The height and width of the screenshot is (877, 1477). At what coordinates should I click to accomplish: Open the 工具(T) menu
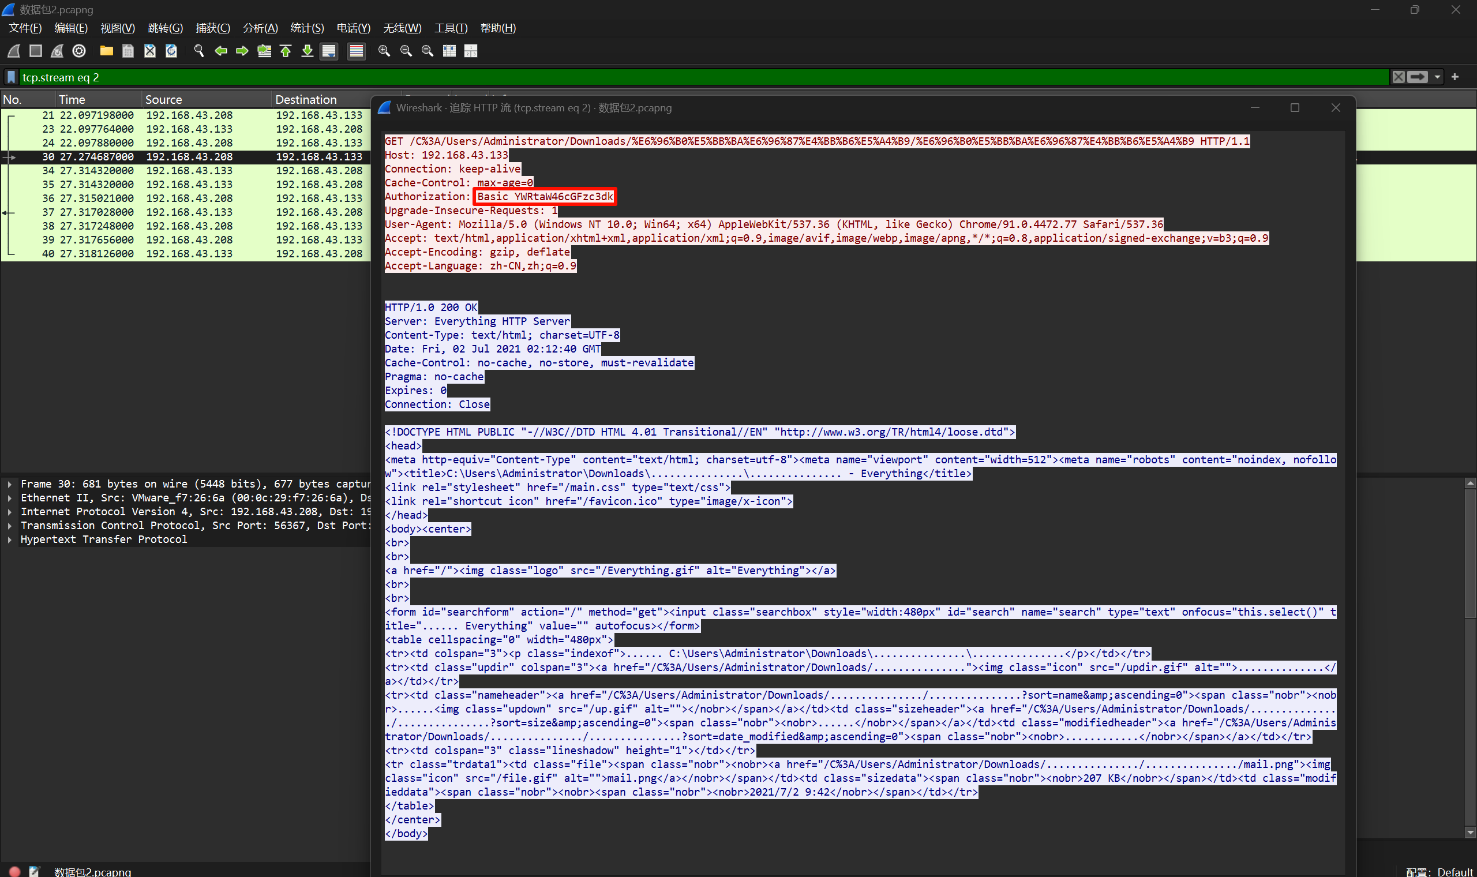[x=451, y=28]
